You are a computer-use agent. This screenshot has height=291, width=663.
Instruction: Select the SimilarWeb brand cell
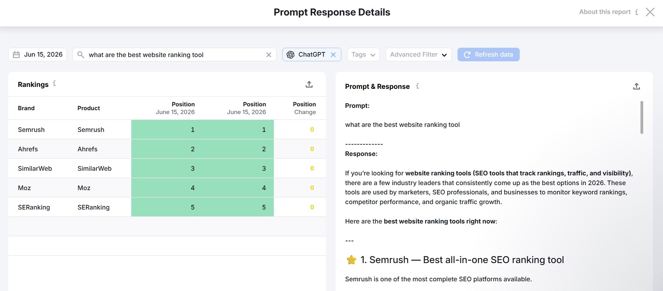[35, 168]
